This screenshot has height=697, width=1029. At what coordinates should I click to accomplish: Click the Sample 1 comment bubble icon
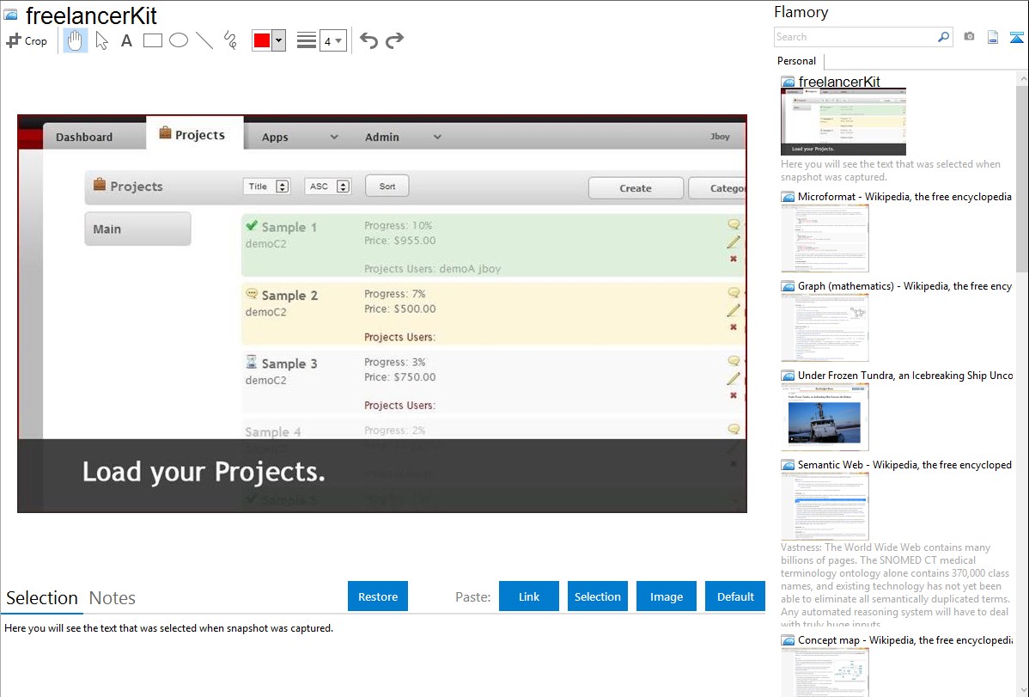[x=734, y=224]
